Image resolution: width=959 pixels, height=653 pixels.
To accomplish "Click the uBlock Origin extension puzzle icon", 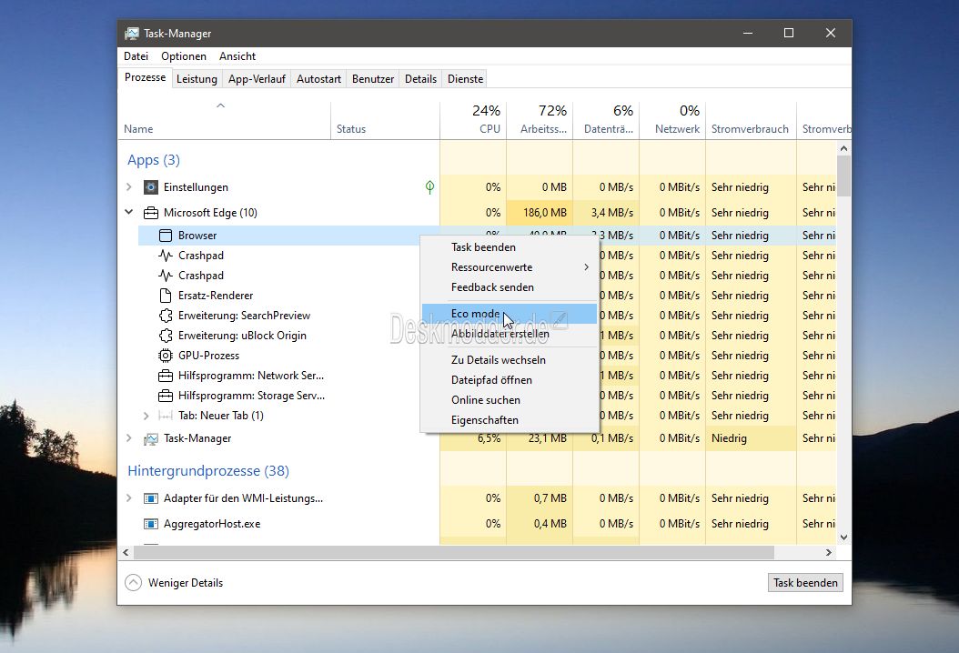I will pos(165,336).
